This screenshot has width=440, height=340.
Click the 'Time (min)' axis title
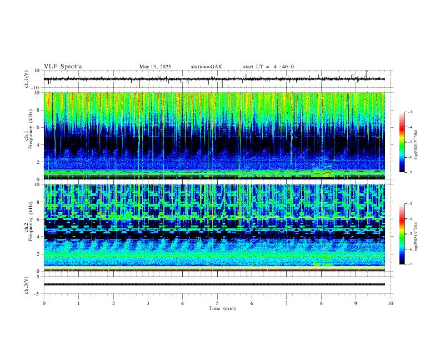(x=222, y=308)
